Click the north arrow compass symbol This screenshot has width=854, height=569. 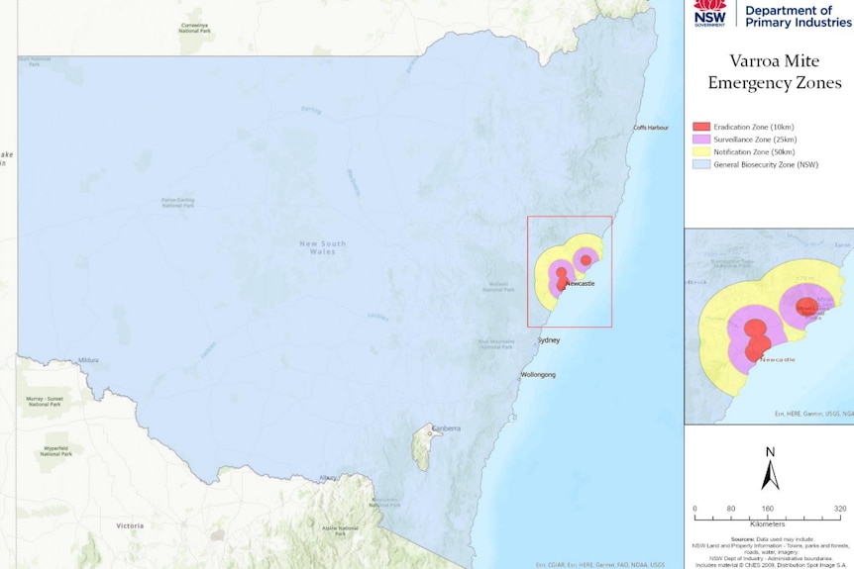[x=770, y=469]
